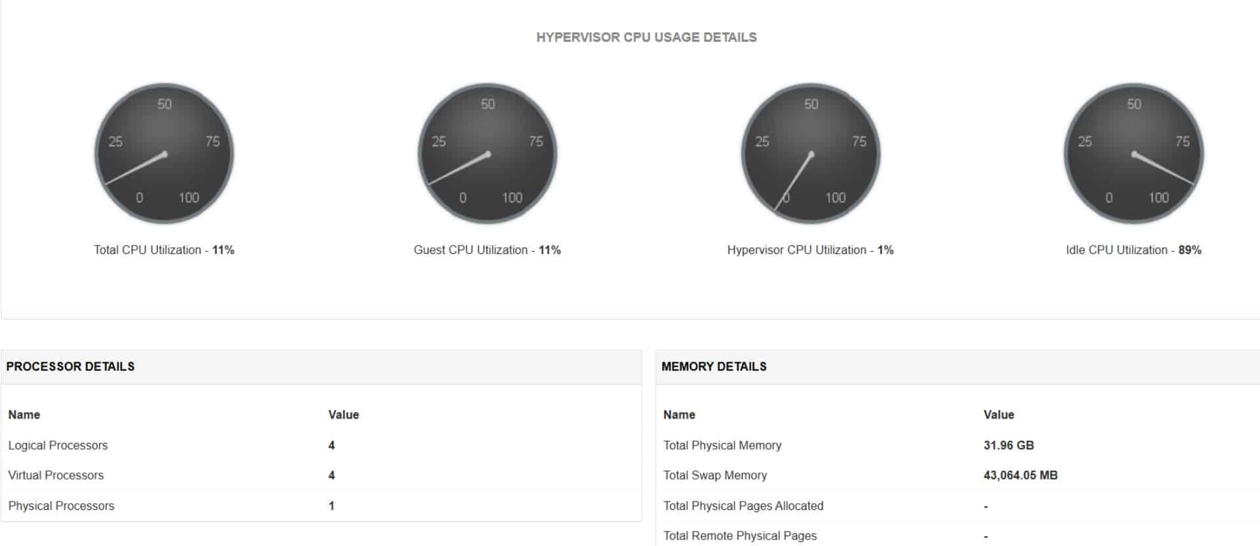
Task: Sort by the Name column in Processor Details
Action: pyautogui.click(x=22, y=415)
